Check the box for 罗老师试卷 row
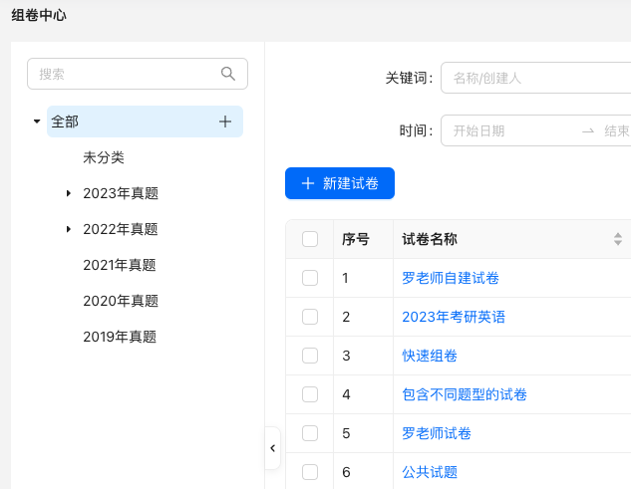This screenshot has height=489, width=631. [x=310, y=433]
